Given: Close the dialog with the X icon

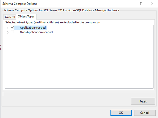Looking at the screenshot, I should pyautogui.click(x=152, y=4).
